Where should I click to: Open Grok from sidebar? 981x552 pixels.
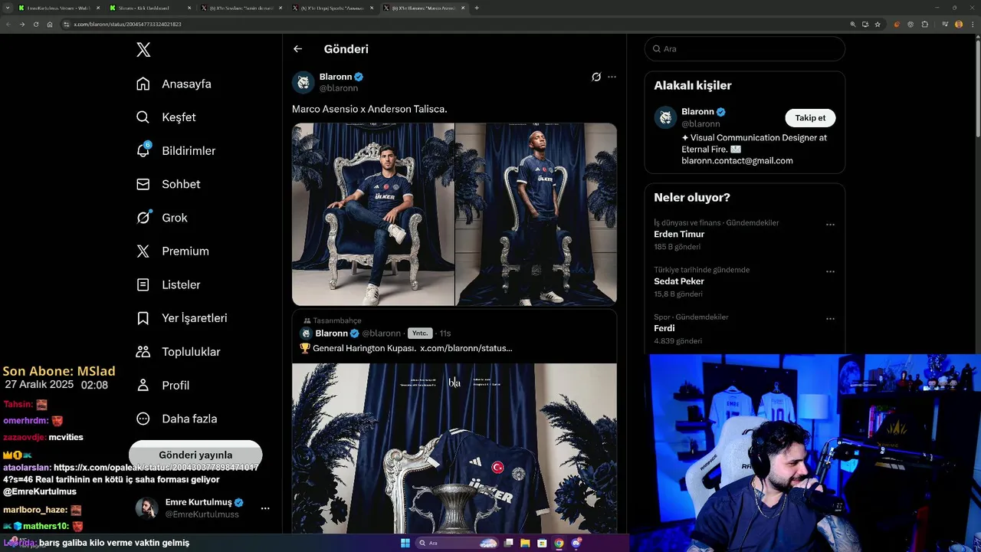click(162, 218)
